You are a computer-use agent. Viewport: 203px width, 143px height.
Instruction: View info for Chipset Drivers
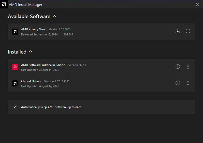pyautogui.click(x=178, y=83)
